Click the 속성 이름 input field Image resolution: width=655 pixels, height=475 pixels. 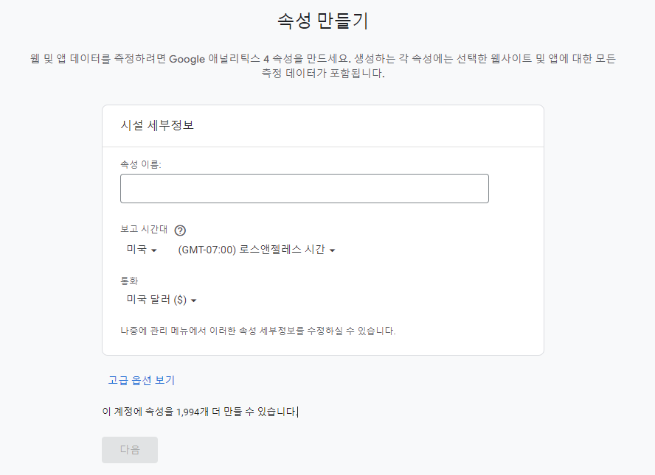pos(304,189)
